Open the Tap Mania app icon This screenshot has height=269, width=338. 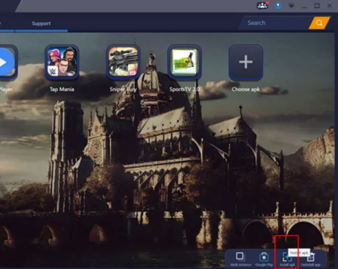click(x=62, y=62)
